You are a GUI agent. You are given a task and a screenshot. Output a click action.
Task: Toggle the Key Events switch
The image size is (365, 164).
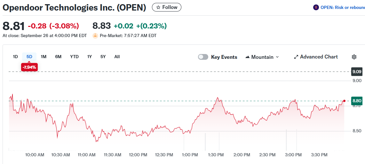[203, 57]
